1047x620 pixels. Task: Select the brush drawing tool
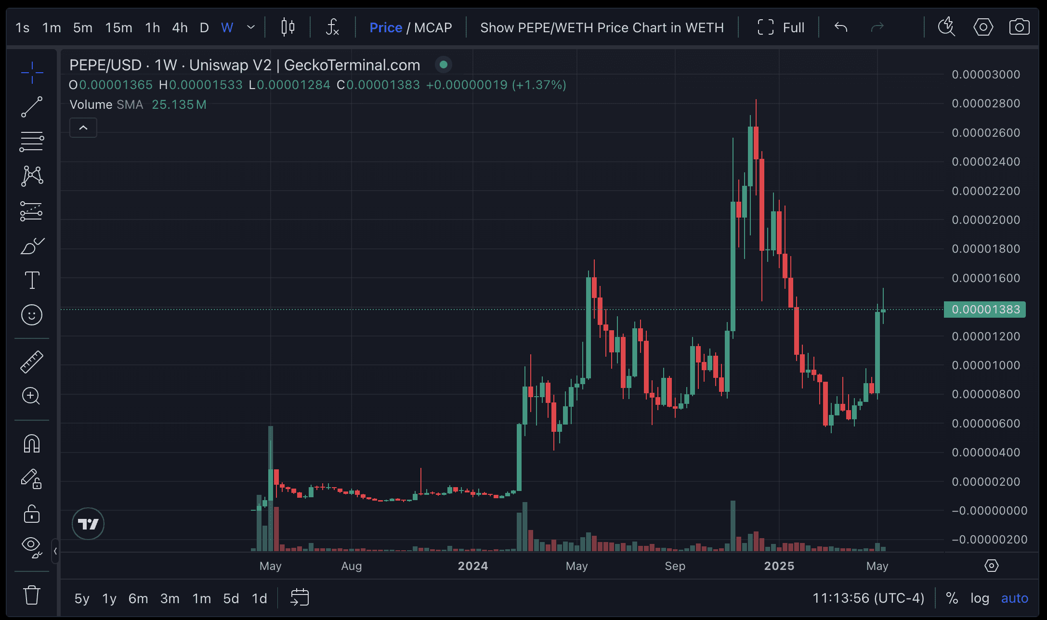pyautogui.click(x=32, y=246)
